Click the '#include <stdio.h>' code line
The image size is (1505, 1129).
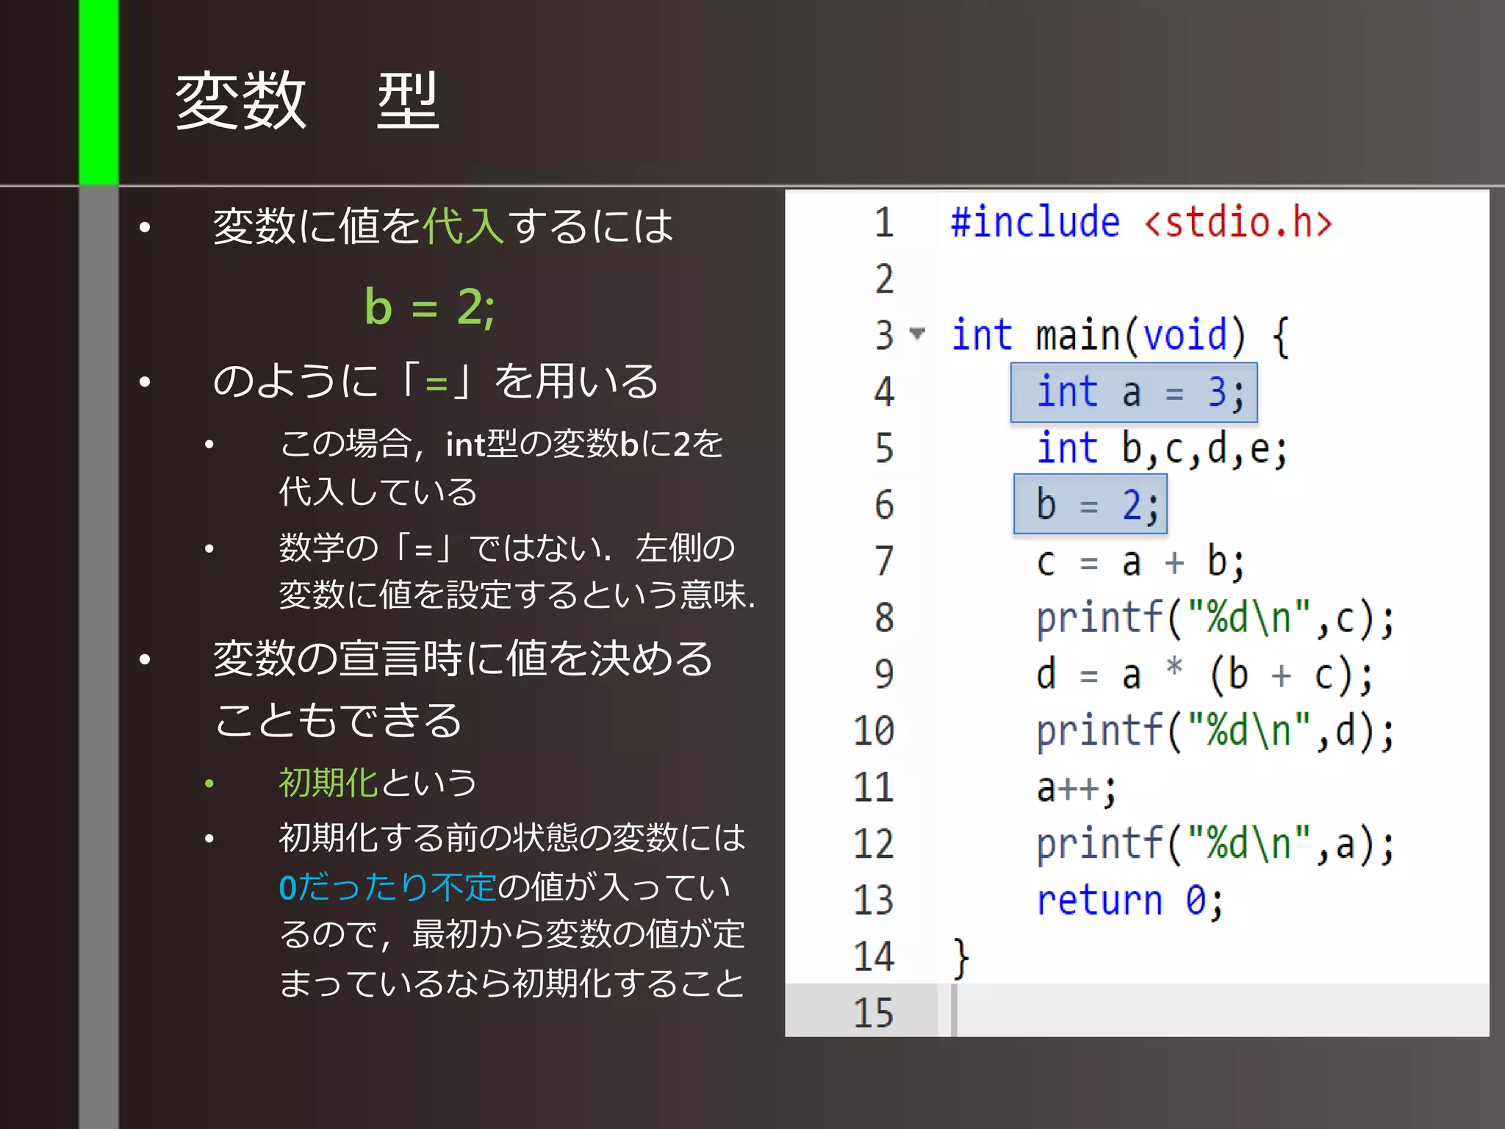point(1141,222)
